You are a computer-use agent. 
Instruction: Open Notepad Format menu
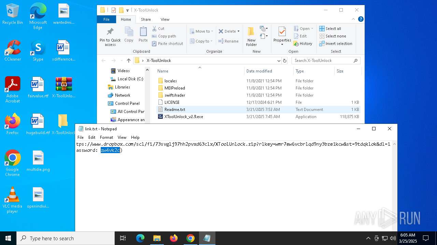click(107, 137)
